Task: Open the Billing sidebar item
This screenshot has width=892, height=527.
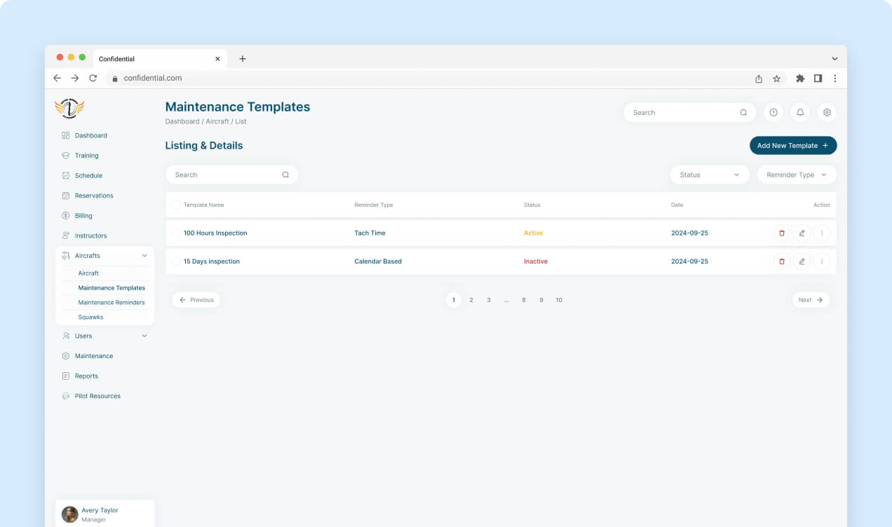Action: pyautogui.click(x=83, y=216)
